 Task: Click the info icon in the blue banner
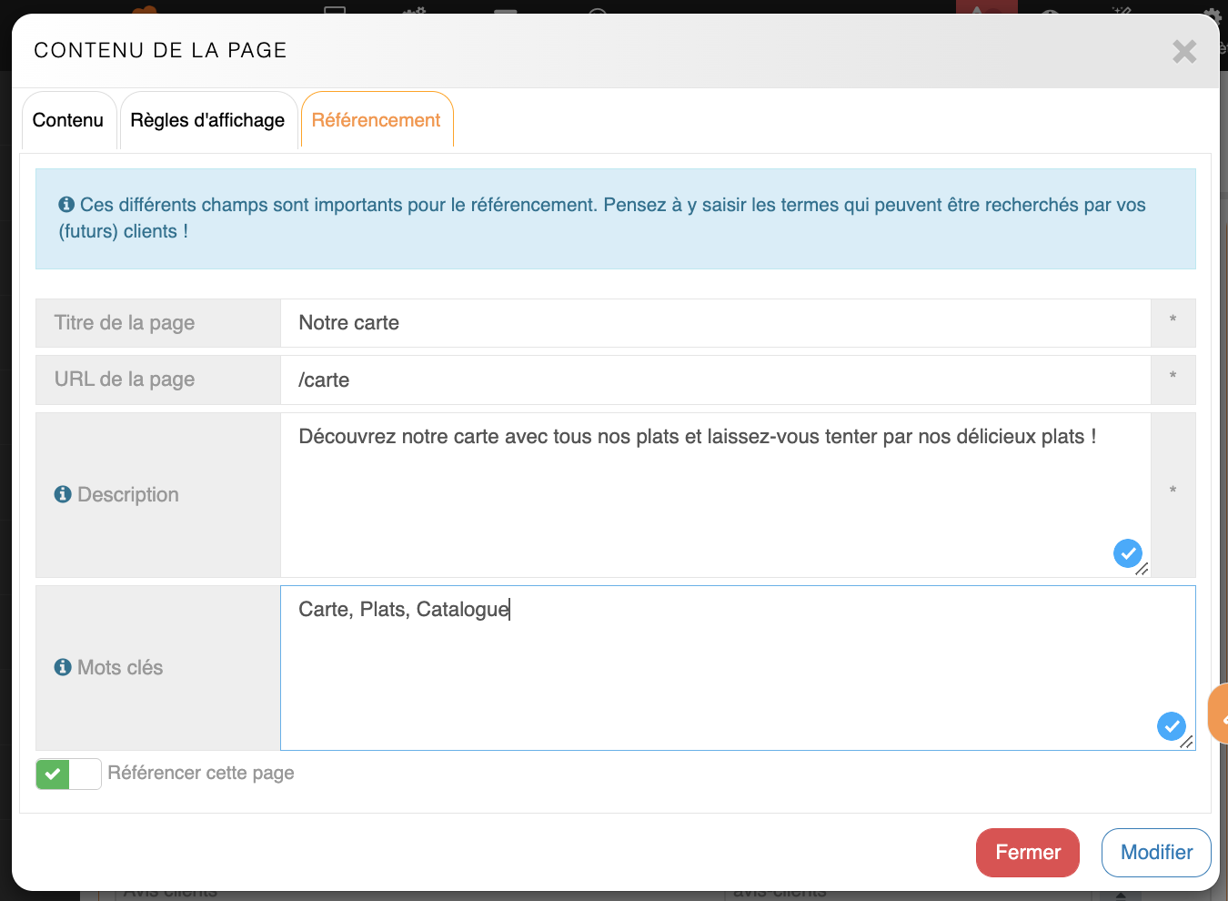[66, 205]
